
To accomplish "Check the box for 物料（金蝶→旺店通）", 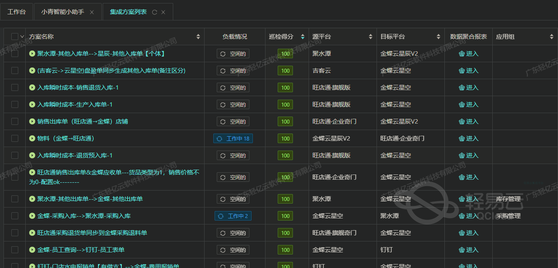I will tap(15, 138).
